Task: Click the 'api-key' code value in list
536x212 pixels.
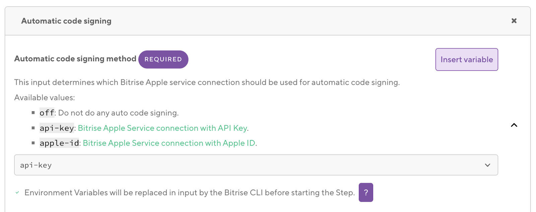Action: pyautogui.click(x=57, y=128)
